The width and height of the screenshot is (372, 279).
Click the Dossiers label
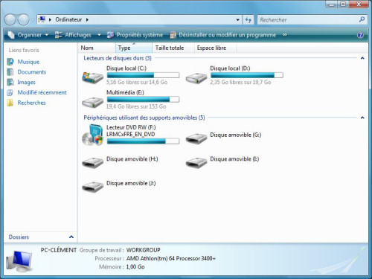pos(19,237)
